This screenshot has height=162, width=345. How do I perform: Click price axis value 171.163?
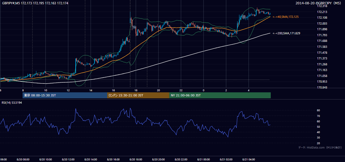click(322, 70)
